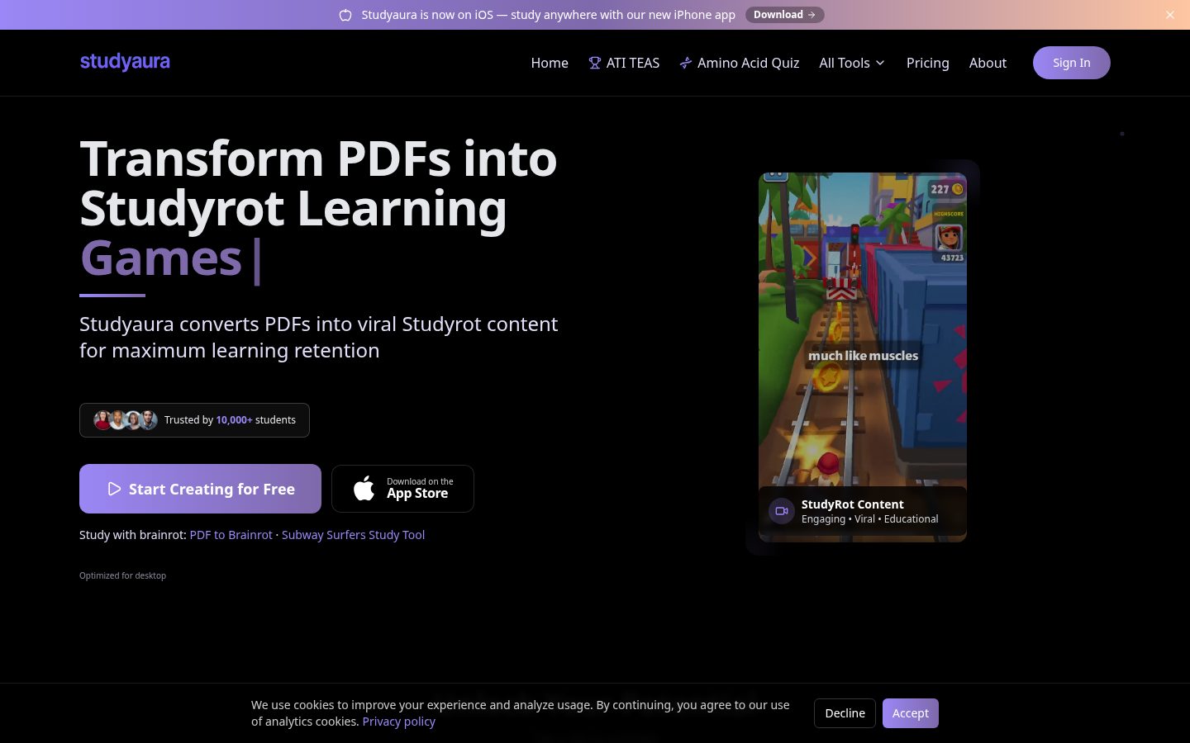
Task: Open the Privacy policy link
Action: [398, 722]
